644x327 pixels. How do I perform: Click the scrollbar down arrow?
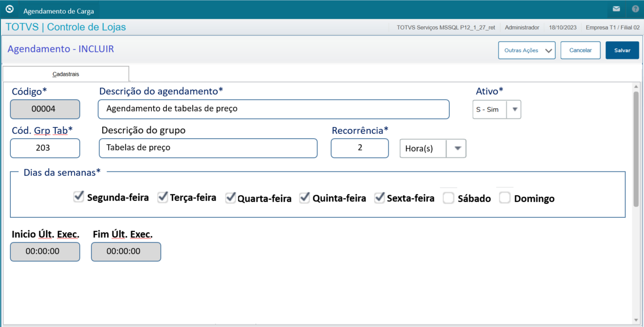[x=636, y=320]
